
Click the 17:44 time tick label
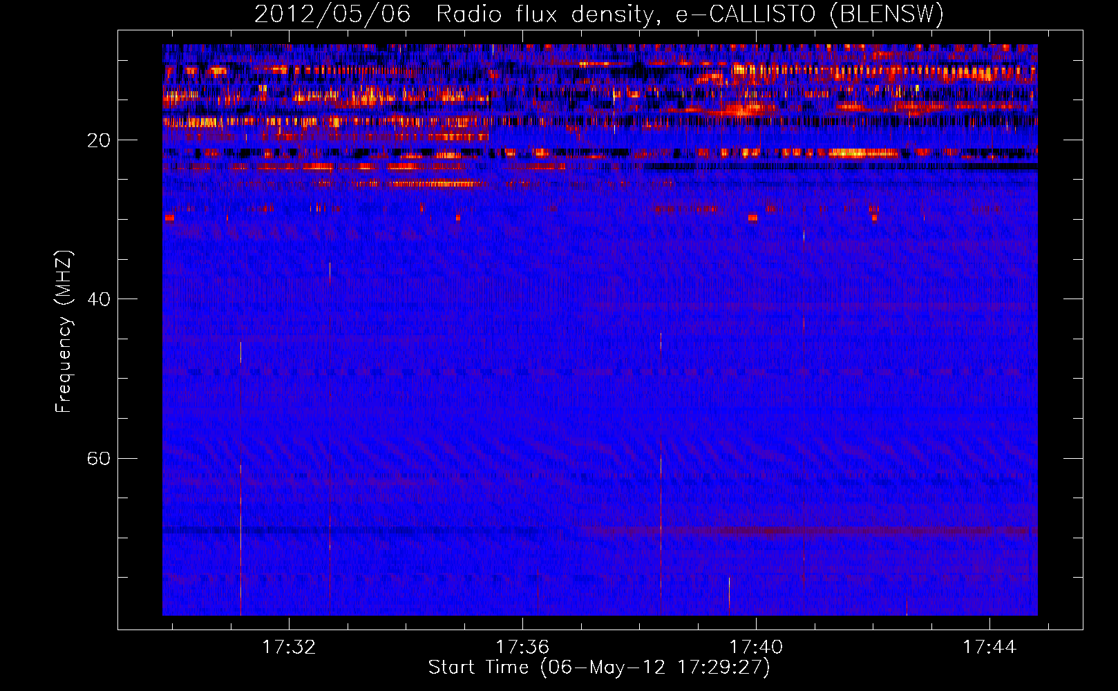click(x=989, y=647)
